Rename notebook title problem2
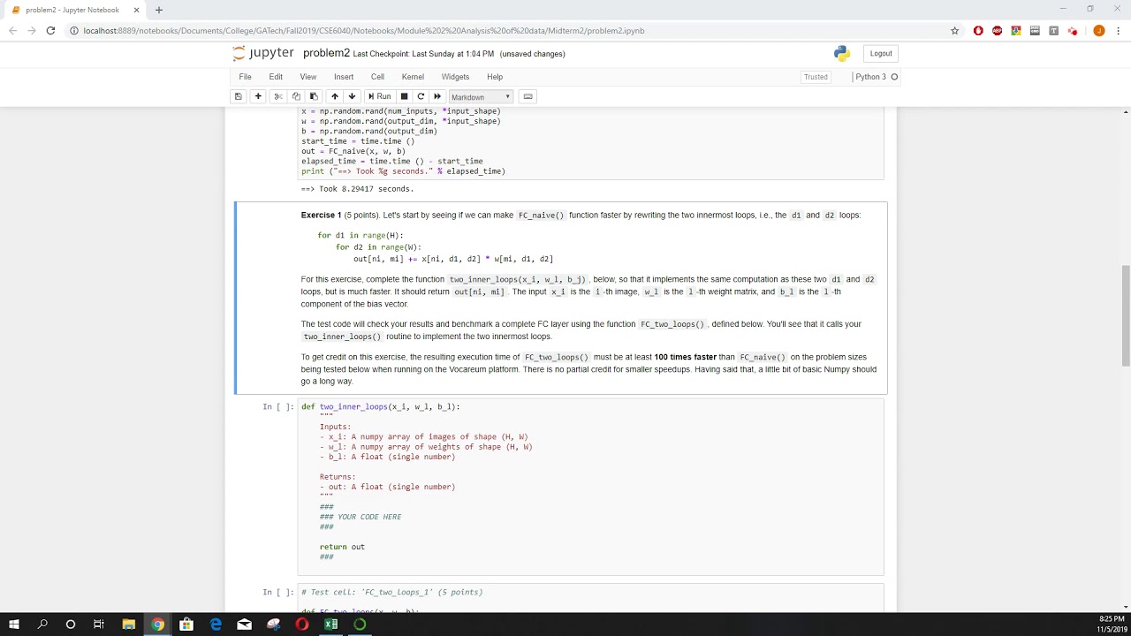Viewport: 1131px width, 636px height. pos(326,53)
